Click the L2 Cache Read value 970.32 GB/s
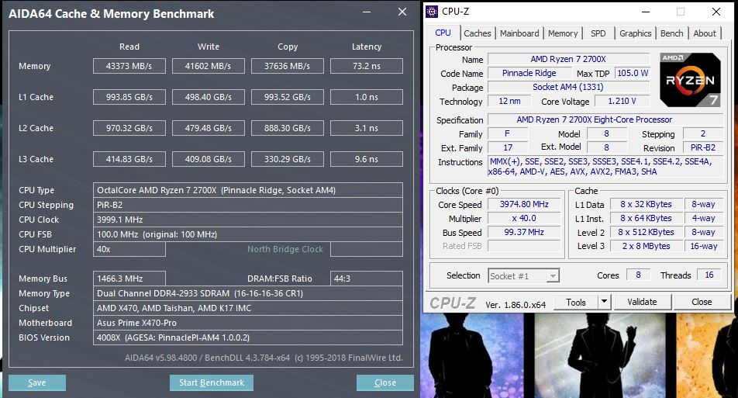 tap(129, 128)
